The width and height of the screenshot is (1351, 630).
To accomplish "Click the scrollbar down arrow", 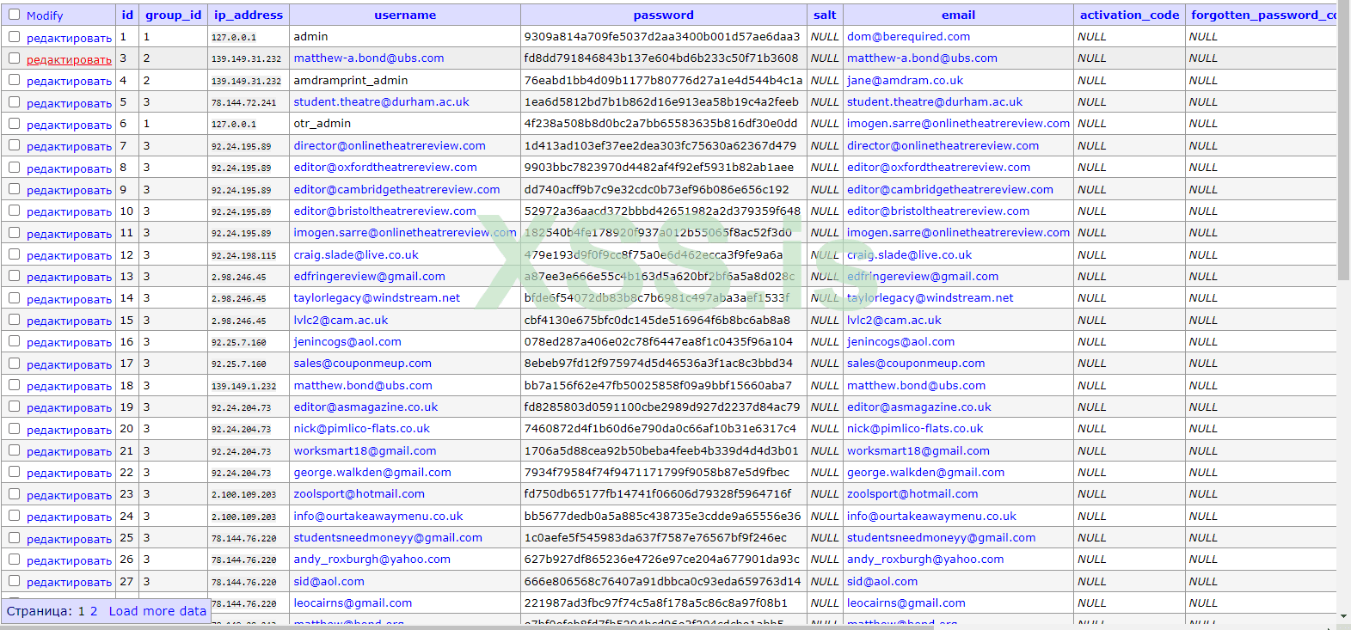I will coord(1343,616).
